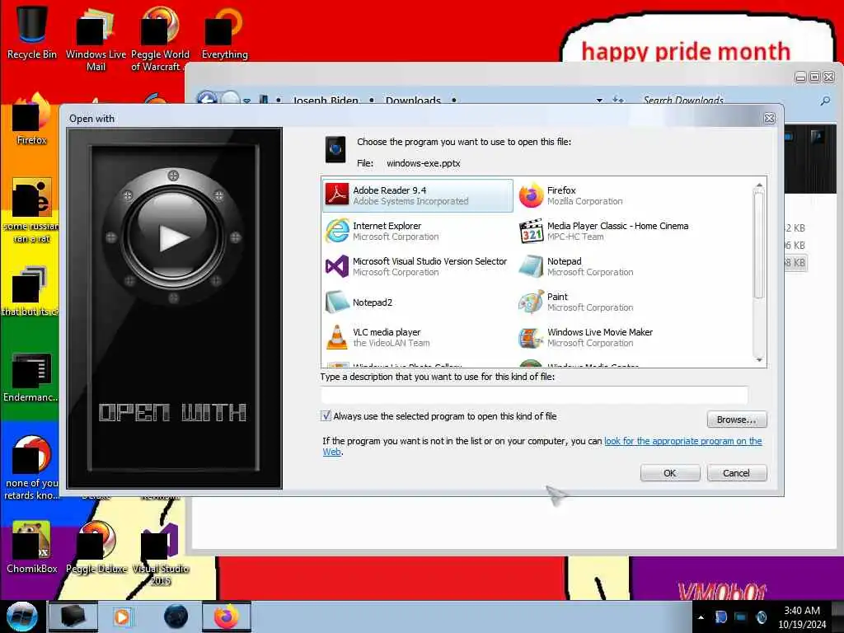Close the Open with dialog

coord(770,119)
